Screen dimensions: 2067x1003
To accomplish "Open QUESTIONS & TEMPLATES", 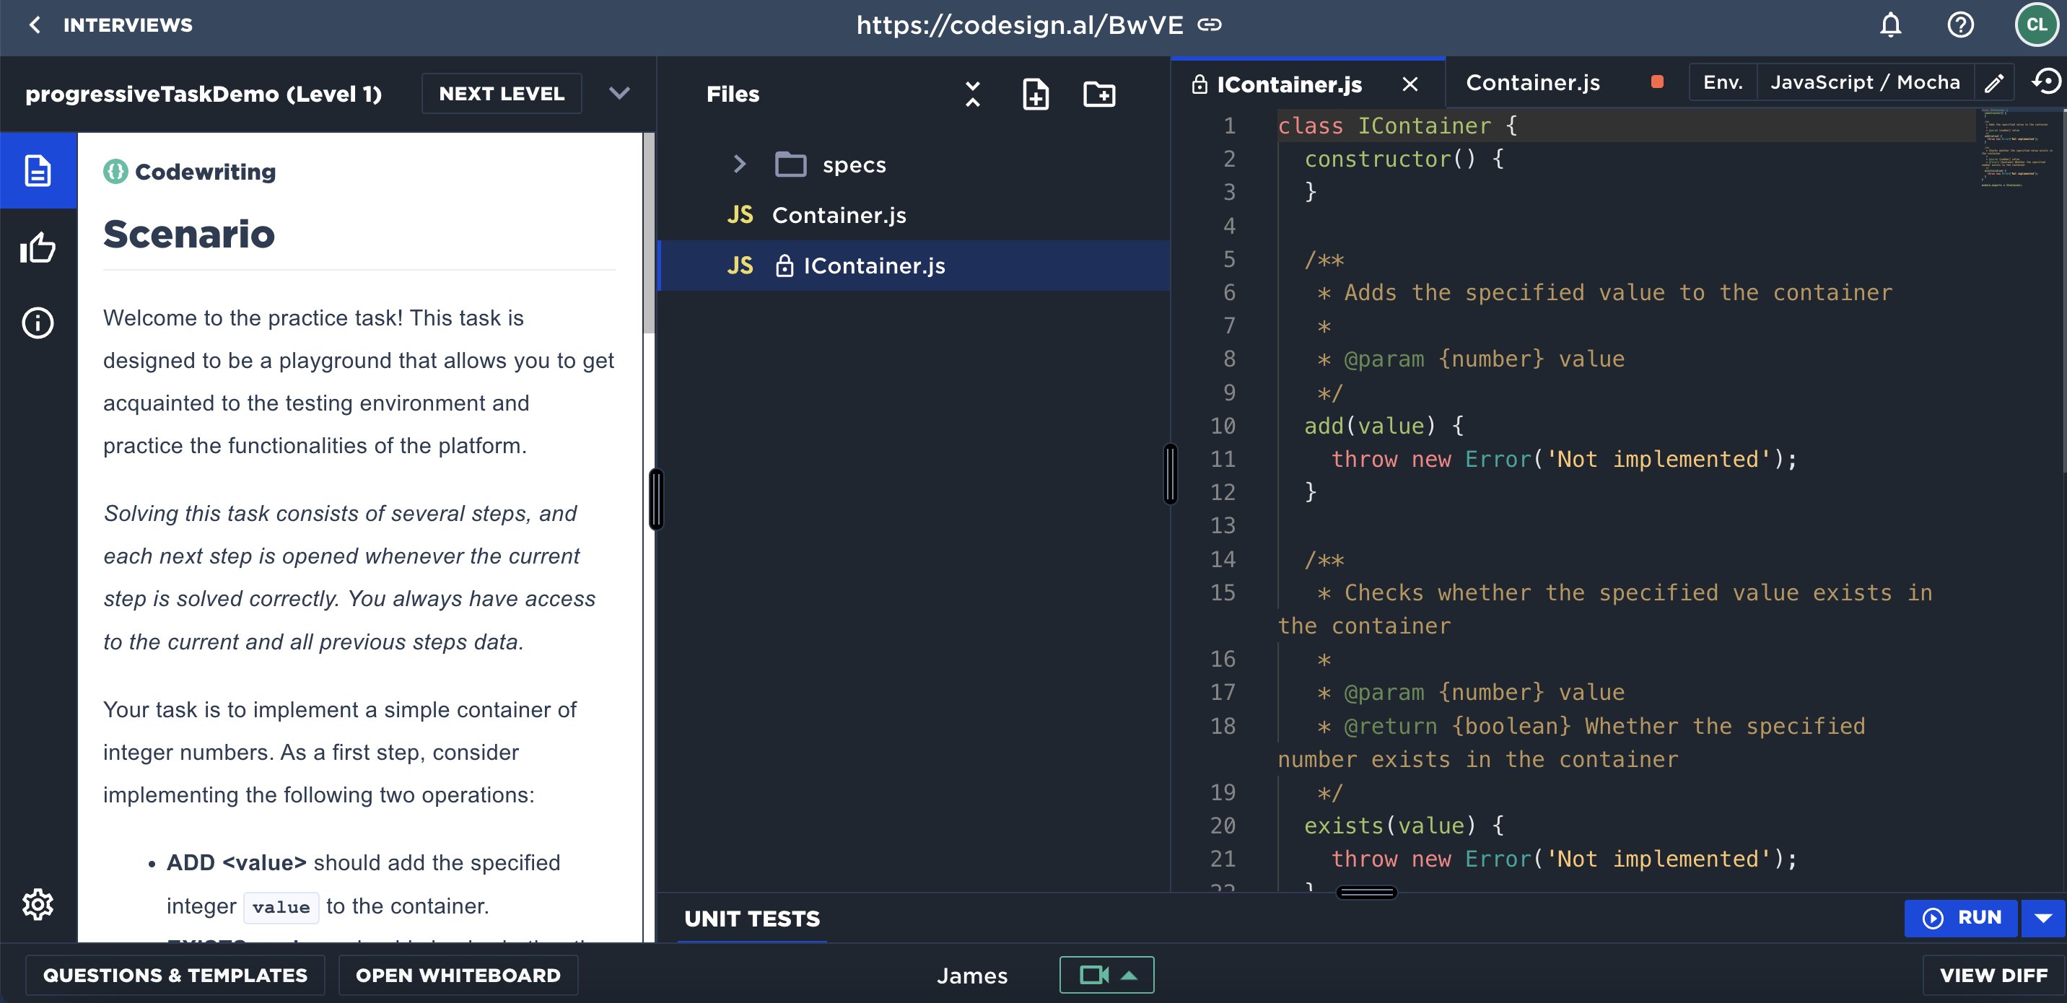I will 175,975.
